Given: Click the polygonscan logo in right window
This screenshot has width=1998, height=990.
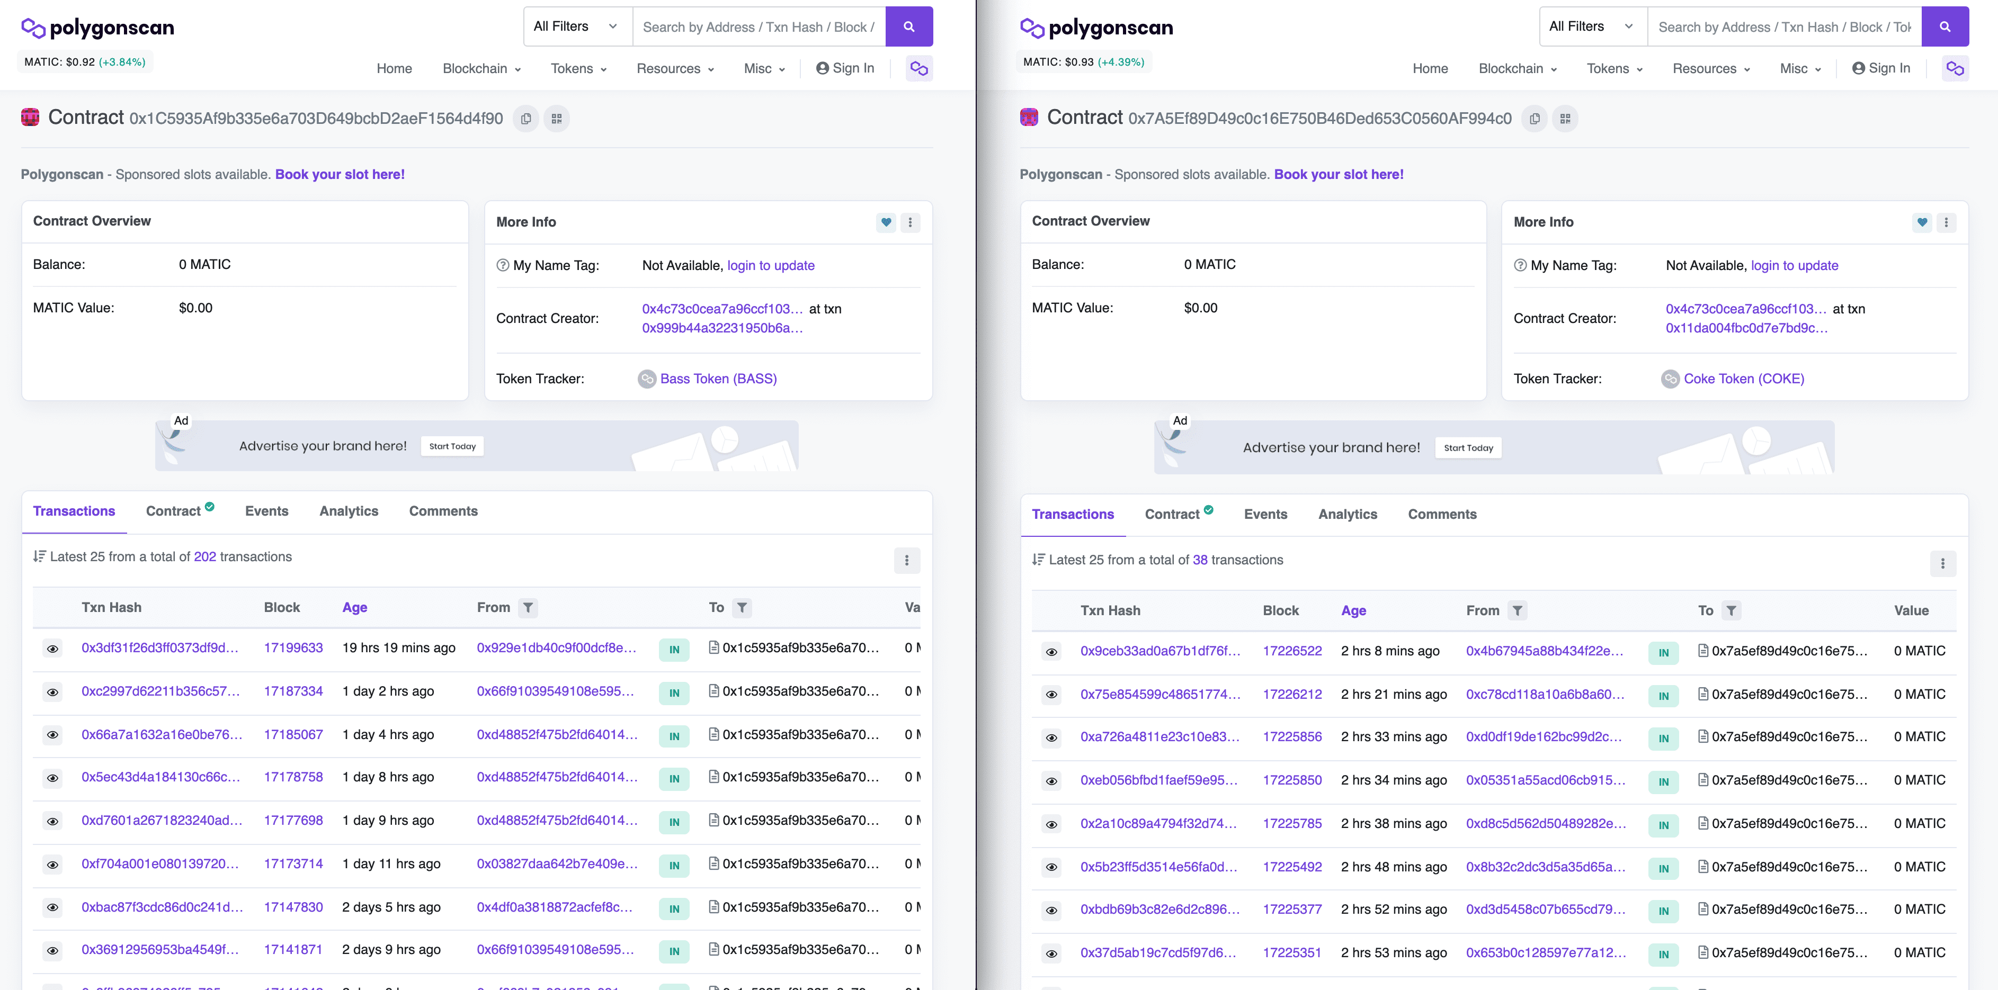Looking at the screenshot, I should (x=1096, y=28).
